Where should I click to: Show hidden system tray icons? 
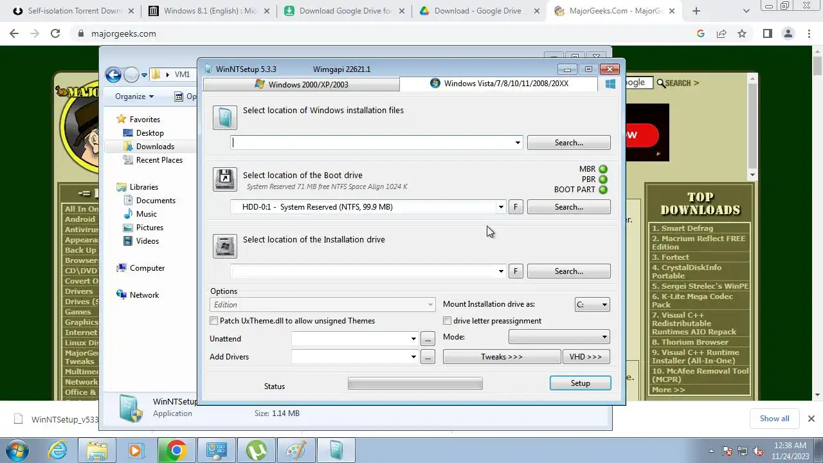click(711, 451)
